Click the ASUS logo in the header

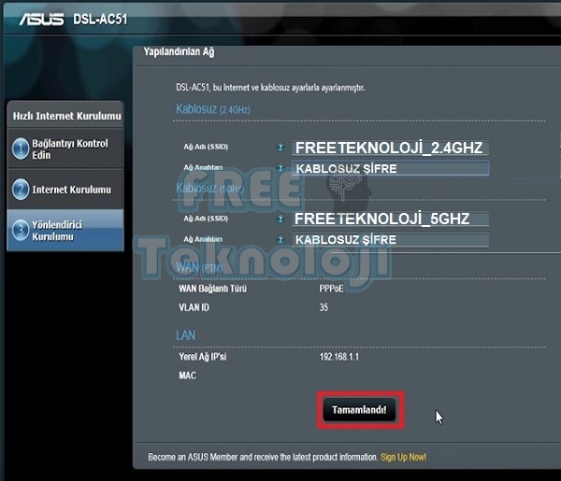click(41, 20)
